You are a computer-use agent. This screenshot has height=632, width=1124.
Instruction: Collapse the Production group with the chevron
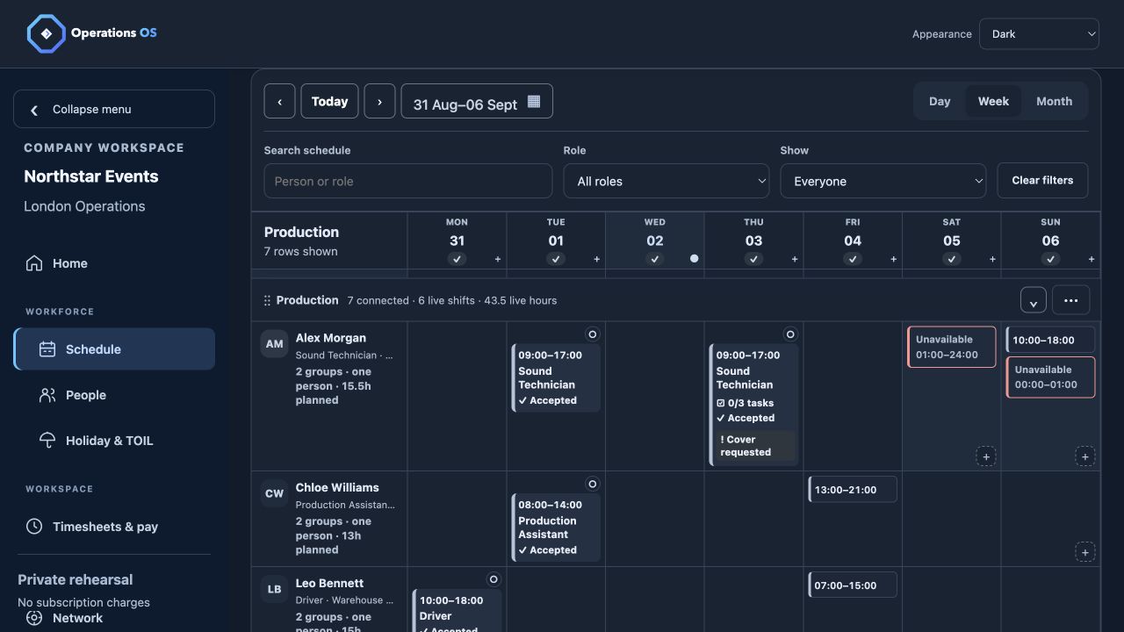pos(1034,300)
